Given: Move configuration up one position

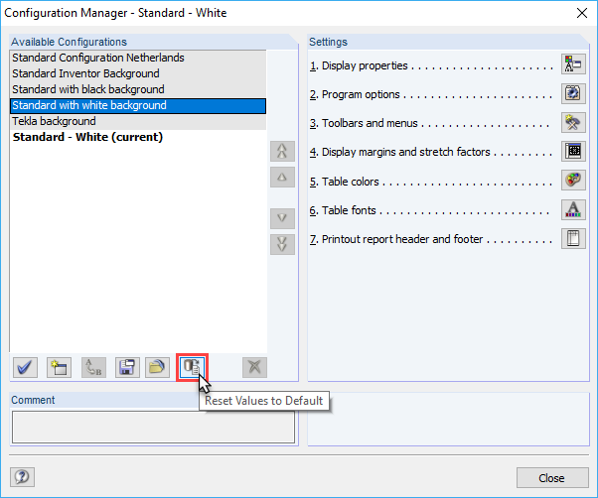Looking at the screenshot, I should pyautogui.click(x=282, y=177).
